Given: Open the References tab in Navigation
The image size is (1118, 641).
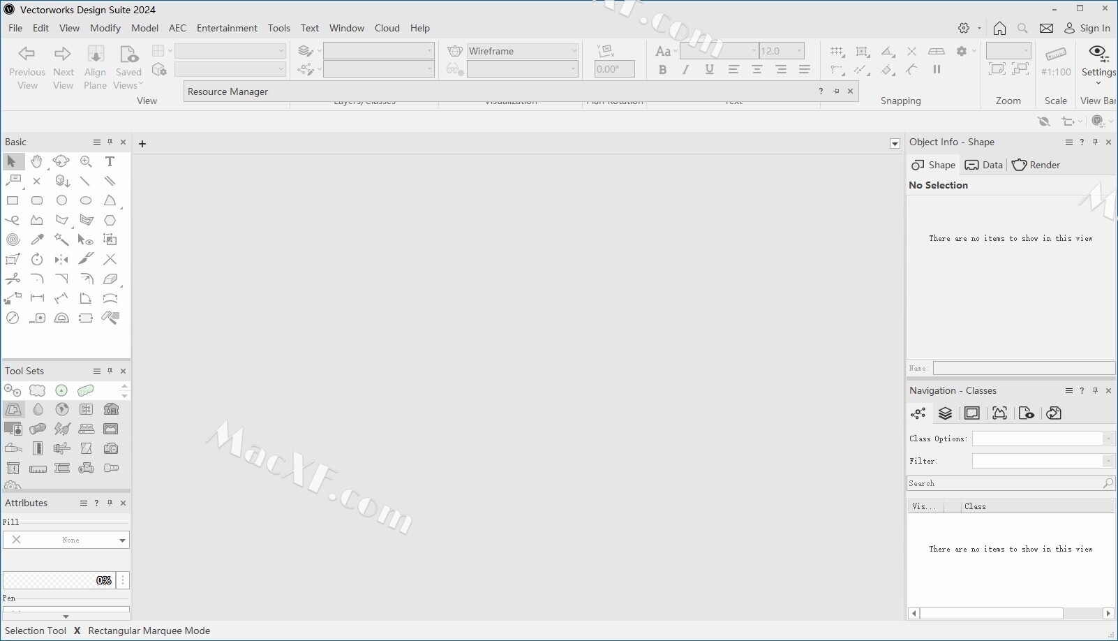Looking at the screenshot, I should [1054, 413].
